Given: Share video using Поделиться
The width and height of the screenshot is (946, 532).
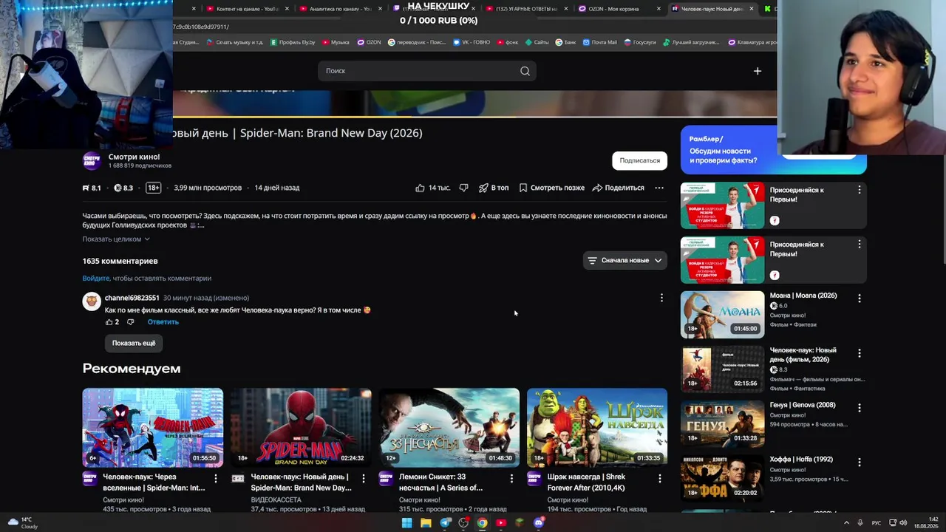Looking at the screenshot, I should click(x=619, y=188).
